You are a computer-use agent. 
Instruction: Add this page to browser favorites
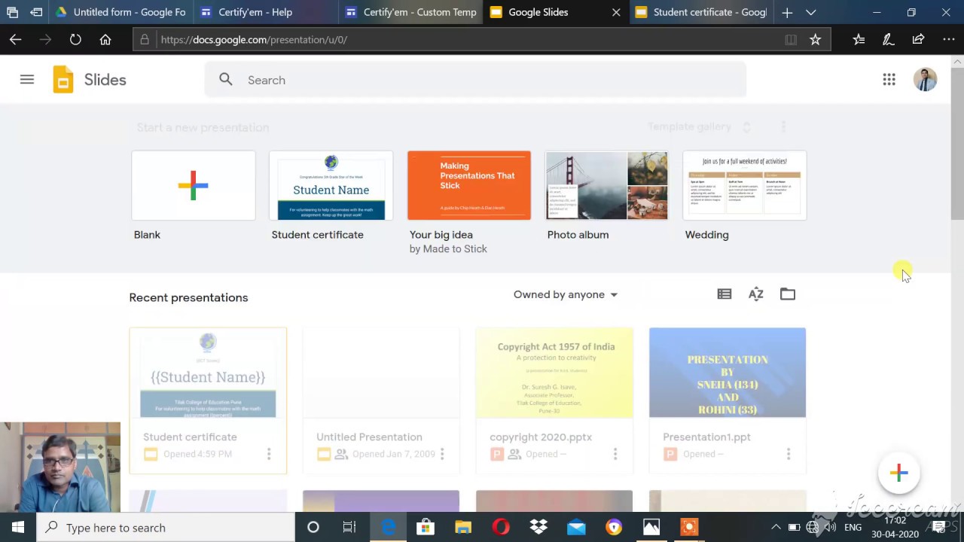click(815, 40)
